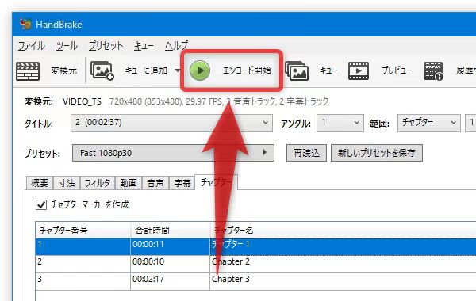Click the green start encode play icon

pos(199,70)
